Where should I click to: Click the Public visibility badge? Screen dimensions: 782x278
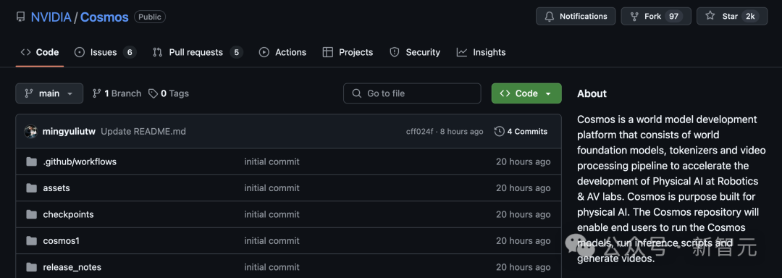pos(150,17)
